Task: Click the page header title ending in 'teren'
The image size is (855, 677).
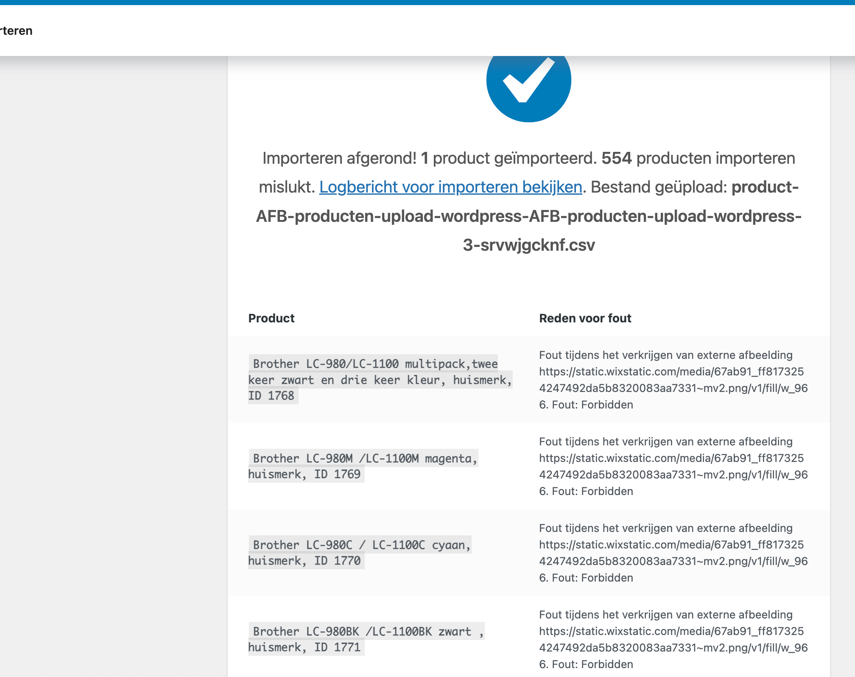Action: (16, 31)
